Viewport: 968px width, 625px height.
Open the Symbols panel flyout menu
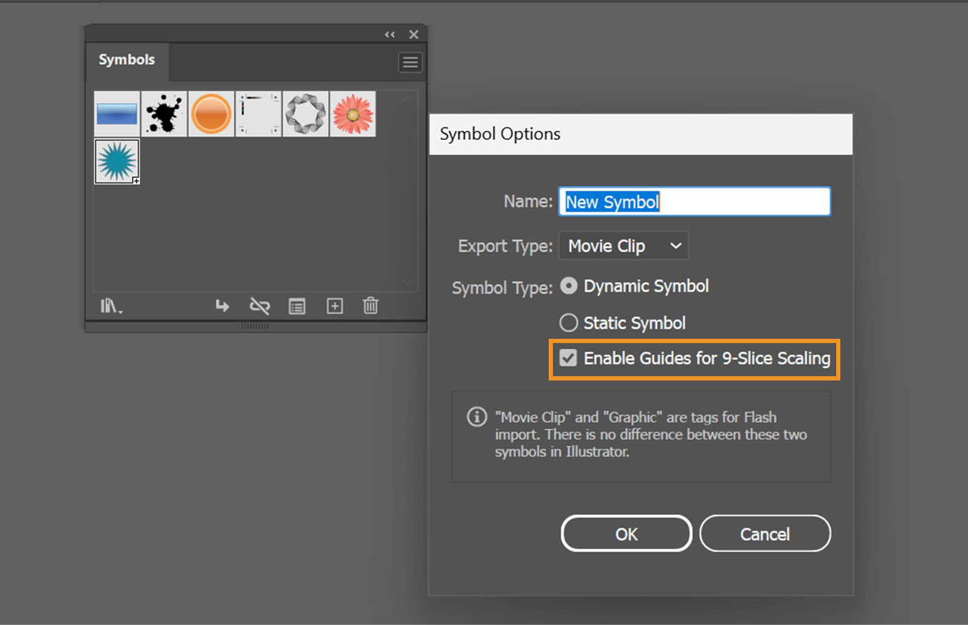[410, 62]
